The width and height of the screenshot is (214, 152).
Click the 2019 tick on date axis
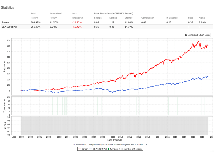(x=202, y=137)
